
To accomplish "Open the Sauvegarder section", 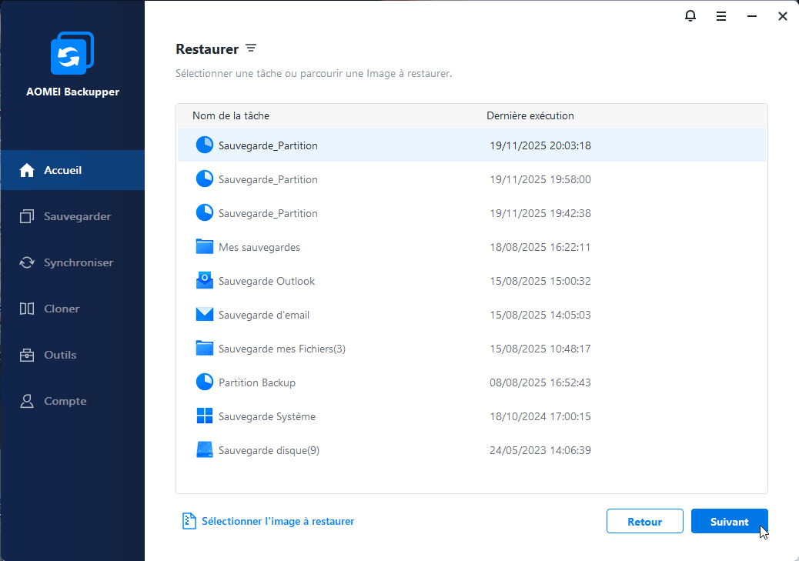I will click(x=77, y=216).
